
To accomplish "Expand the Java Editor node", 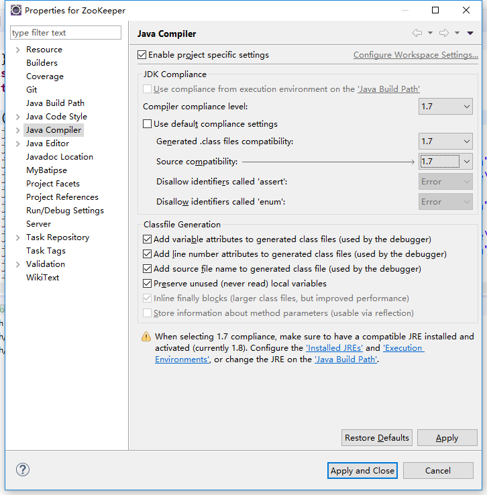I will (18, 144).
